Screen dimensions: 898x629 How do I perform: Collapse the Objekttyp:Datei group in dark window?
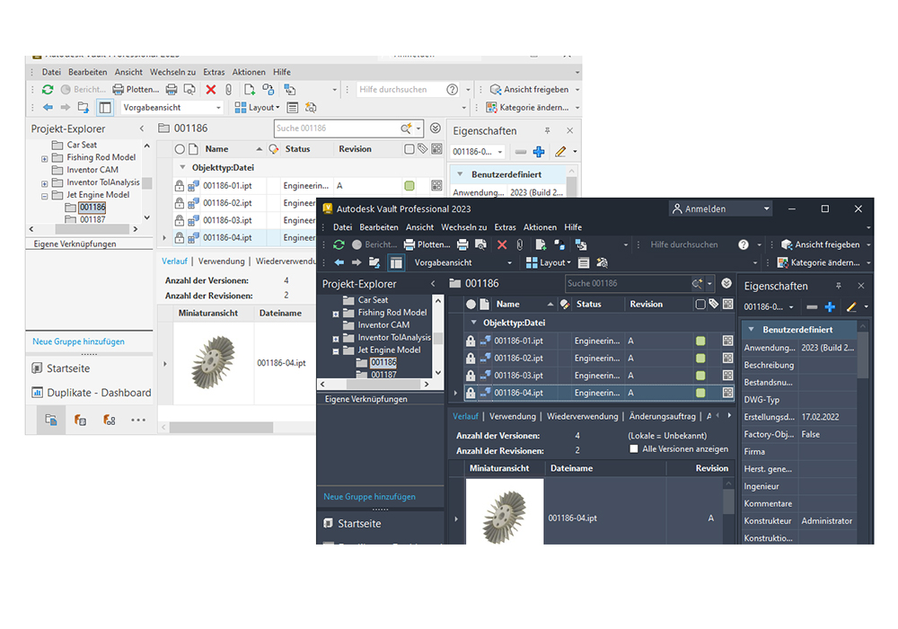[x=474, y=323]
